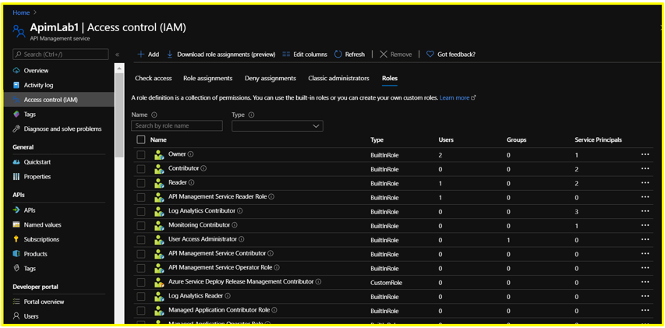Open ellipsis menu for Monitoring Contributor
Screen dimensions: 665x328
pyautogui.click(x=645, y=225)
